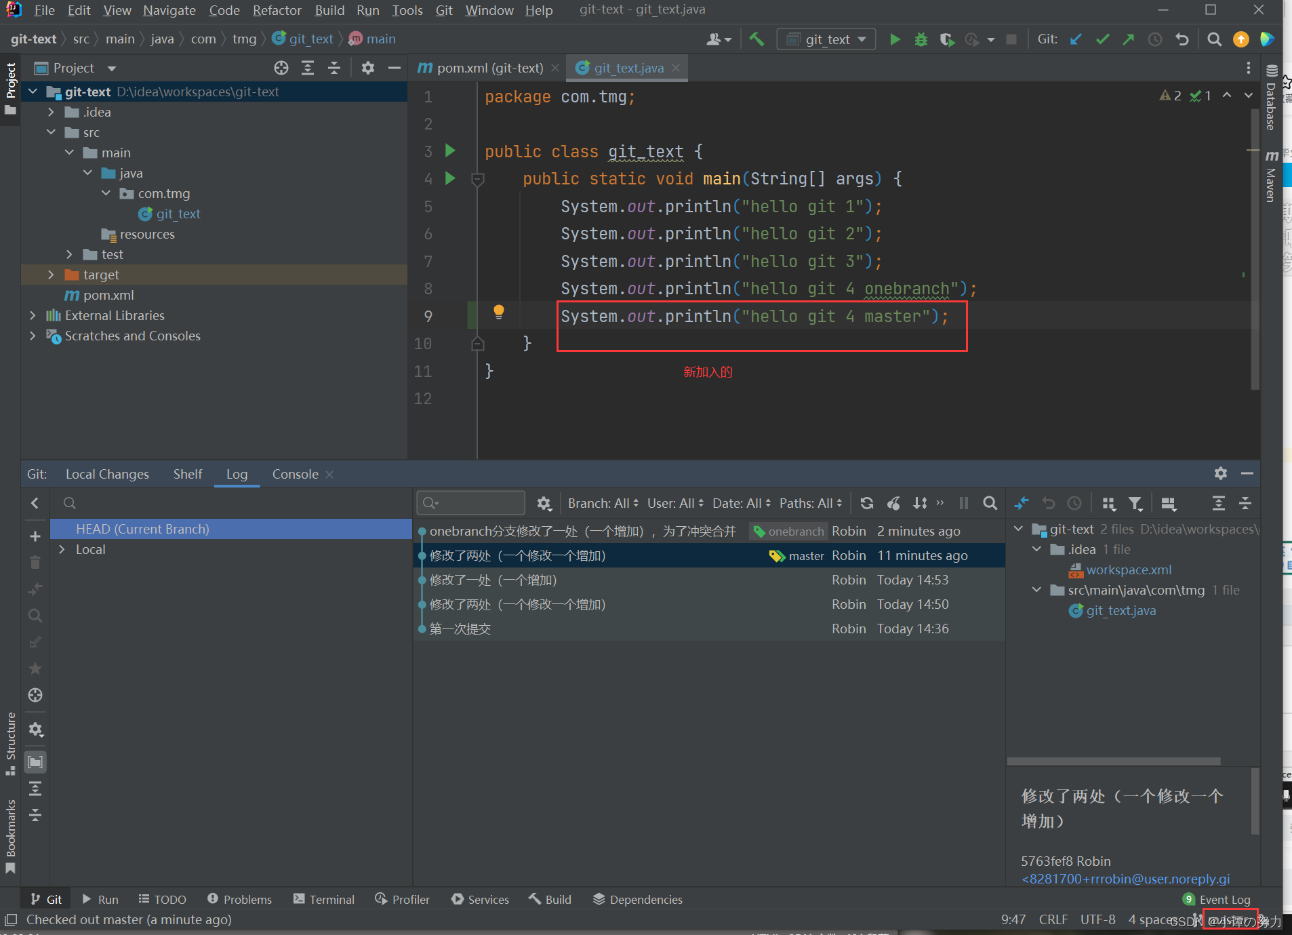Select HEAD (Current Branch) entry
The image size is (1292, 935).
coord(230,529)
